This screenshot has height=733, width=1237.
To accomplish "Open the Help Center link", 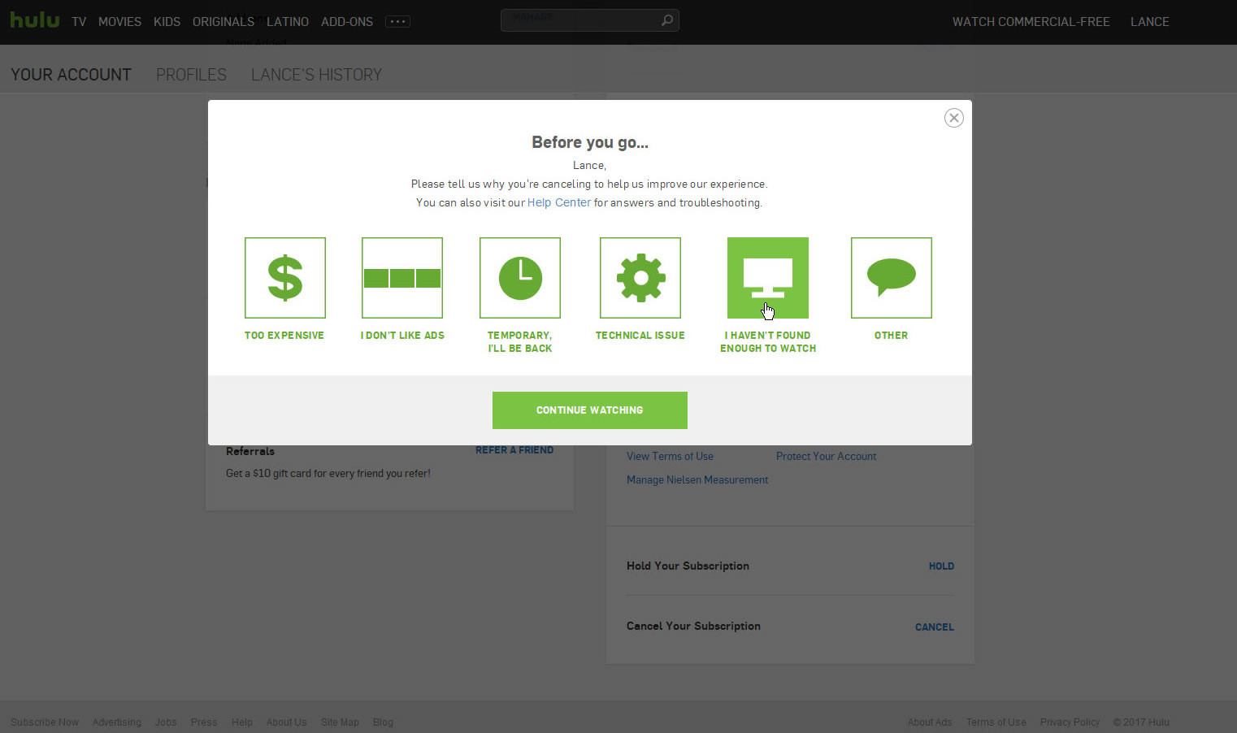I will (558, 202).
